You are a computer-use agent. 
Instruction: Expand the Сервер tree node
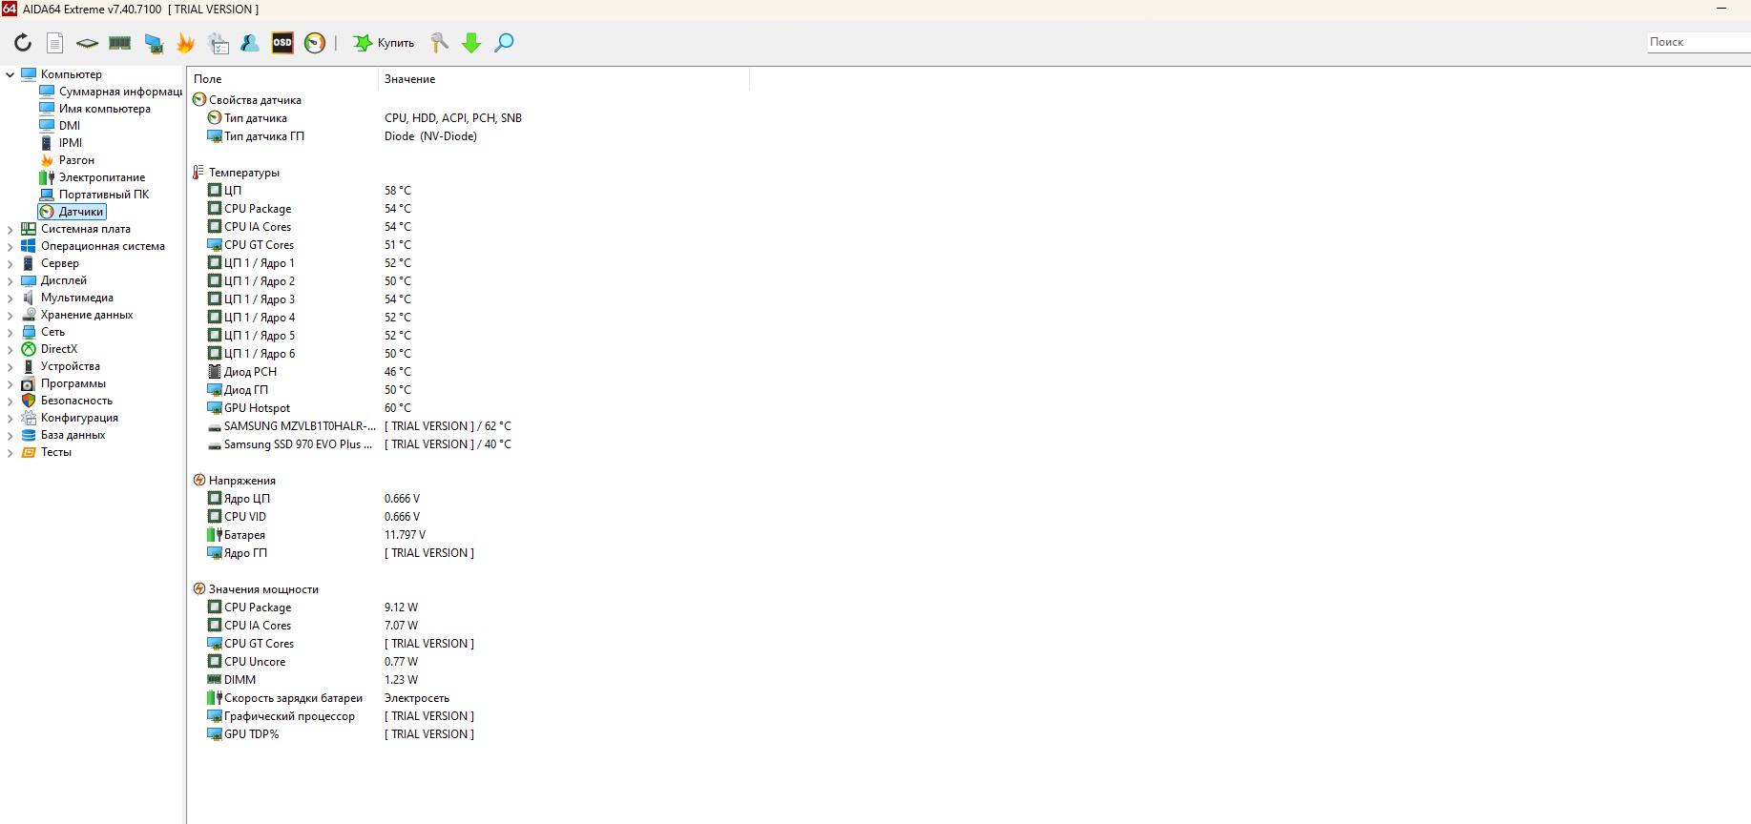pyautogui.click(x=10, y=263)
